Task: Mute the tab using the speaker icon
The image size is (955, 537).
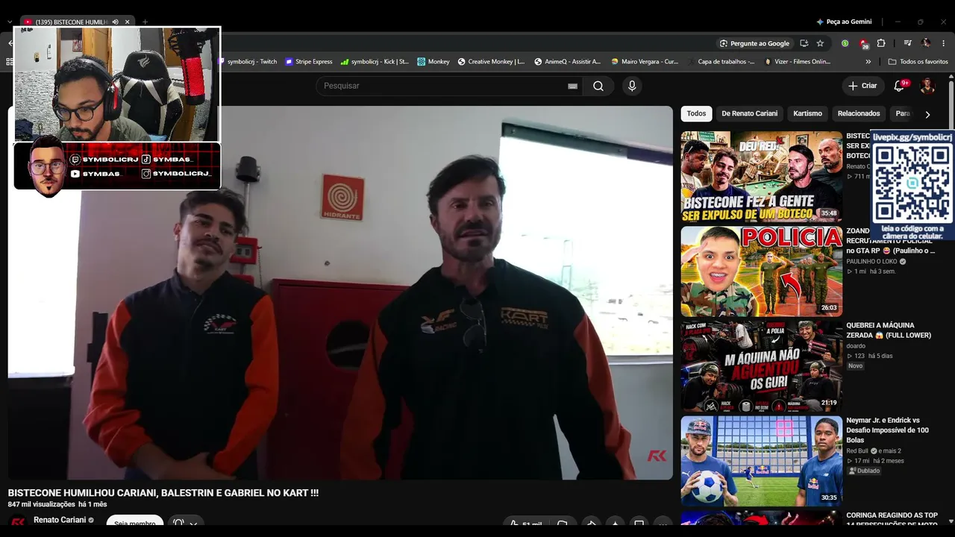Action: (x=115, y=22)
